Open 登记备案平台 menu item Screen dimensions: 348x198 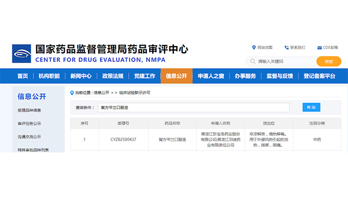click(319, 76)
